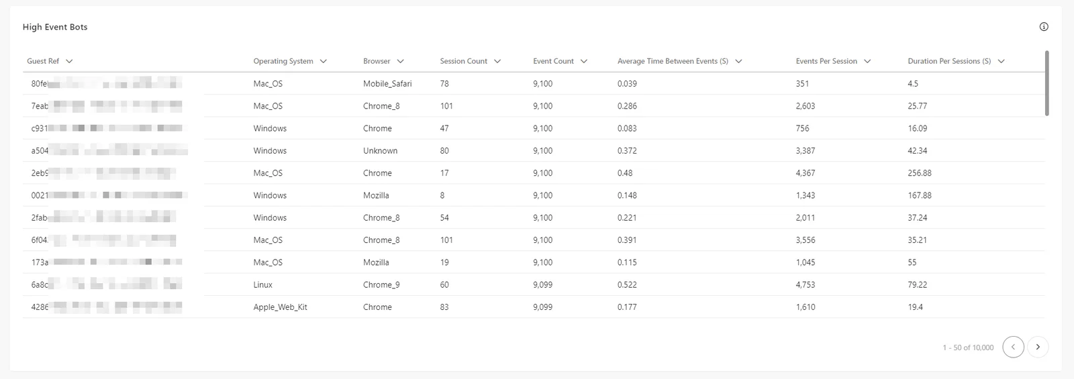Click events per session value 2,603
Viewport: 1074px width, 379px height.
click(805, 106)
